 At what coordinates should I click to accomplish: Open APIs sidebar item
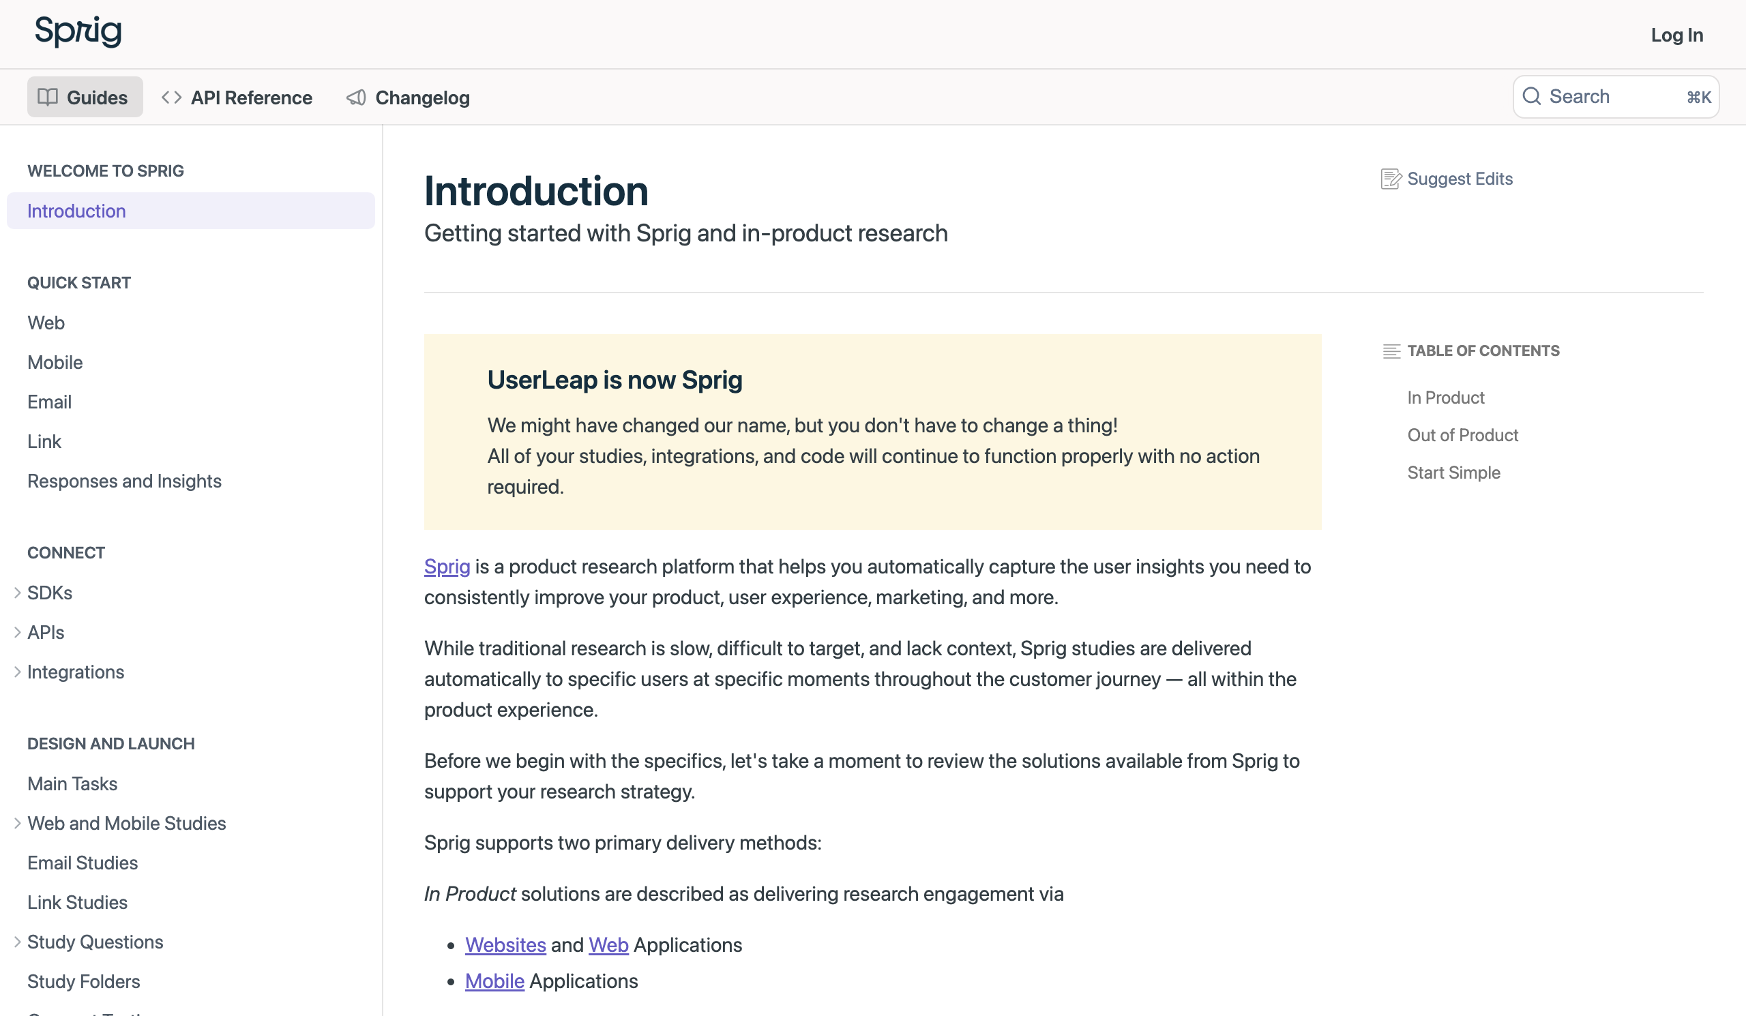point(46,632)
